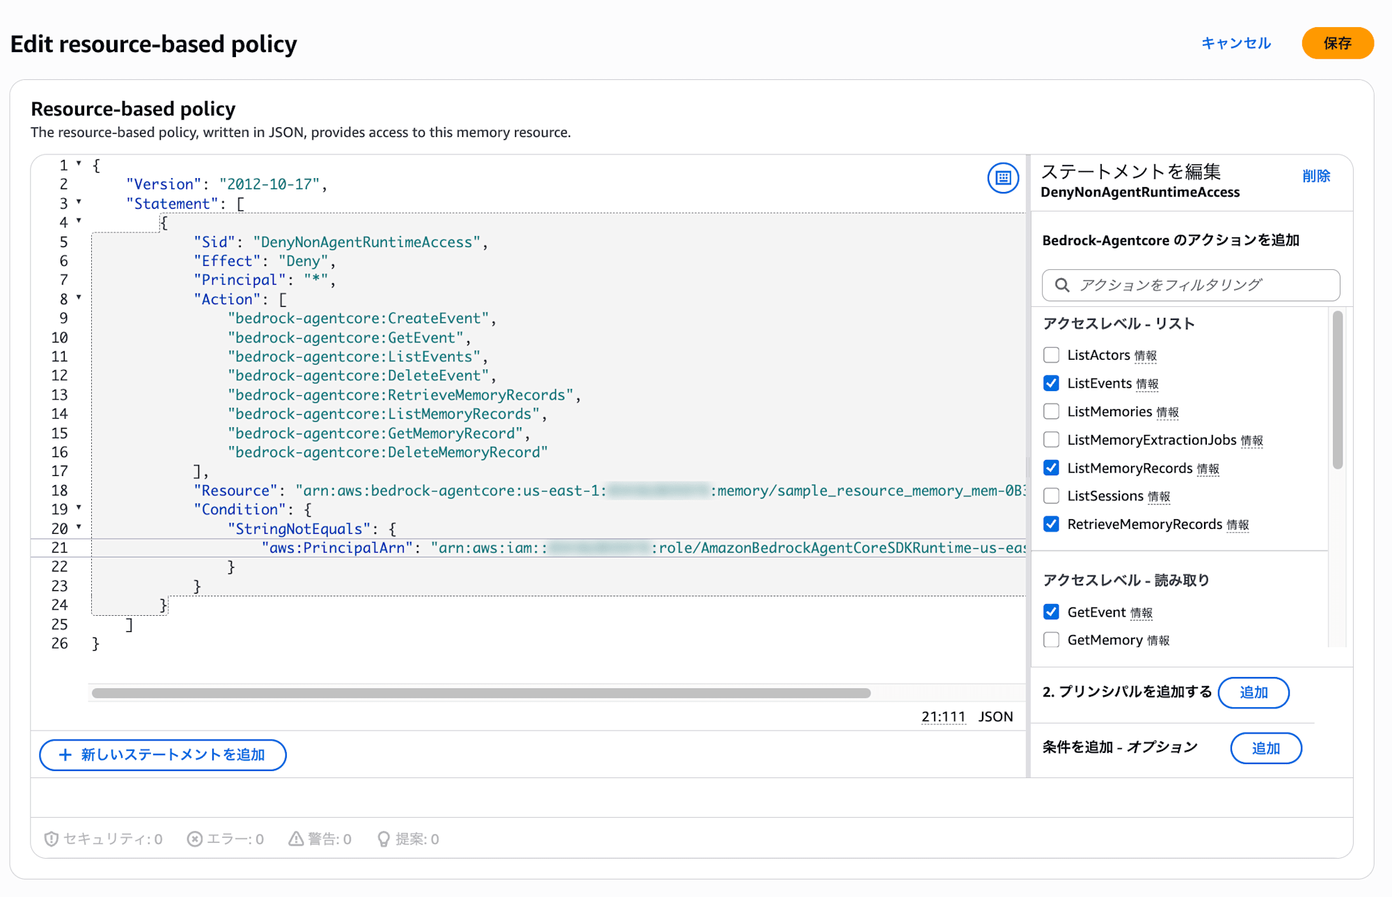Click the warnings triangle icon
Screen dimensions: 1392x897
click(x=296, y=839)
